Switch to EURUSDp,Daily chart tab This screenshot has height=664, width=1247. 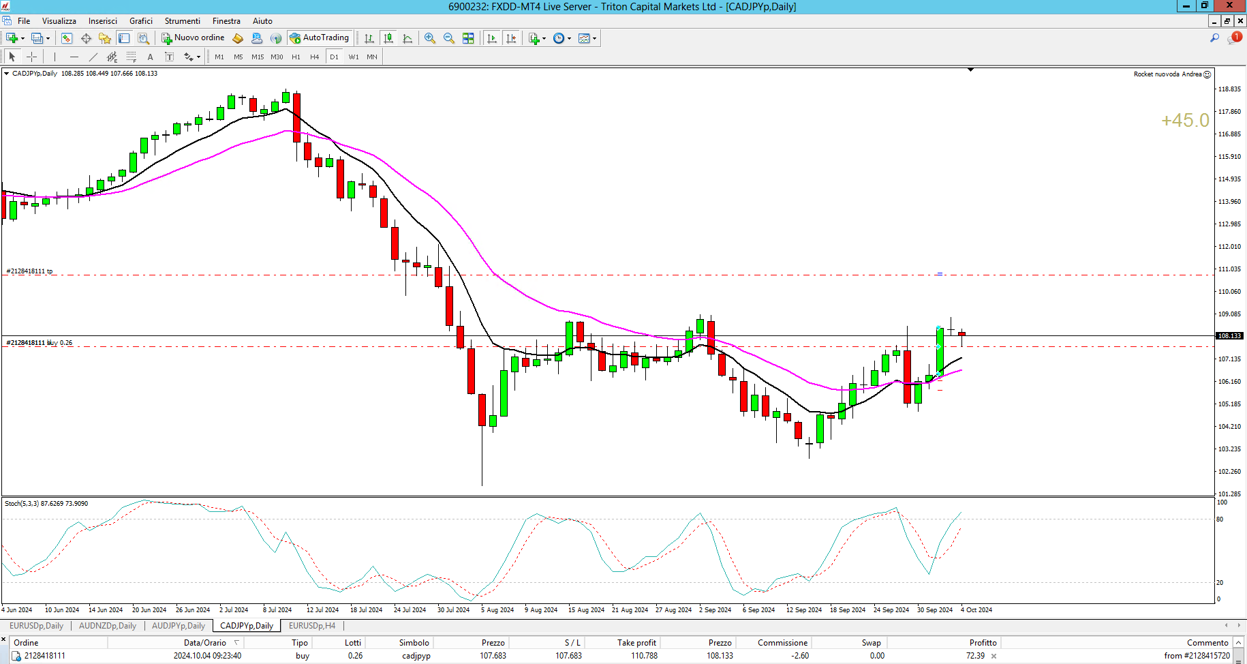coord(36,626)
